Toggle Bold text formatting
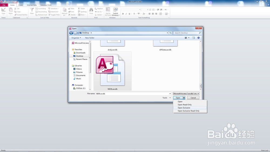 coord(123,14)
